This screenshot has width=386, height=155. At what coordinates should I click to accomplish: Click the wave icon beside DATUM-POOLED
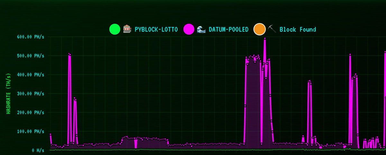[201, 29]
